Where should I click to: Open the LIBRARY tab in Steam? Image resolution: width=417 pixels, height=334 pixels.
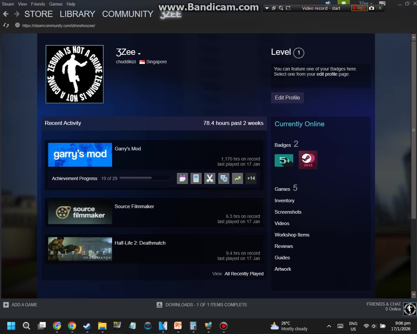[77, 14]
